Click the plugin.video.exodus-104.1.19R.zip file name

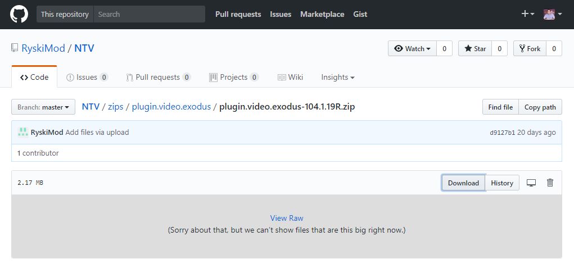(x=287, y=107)
